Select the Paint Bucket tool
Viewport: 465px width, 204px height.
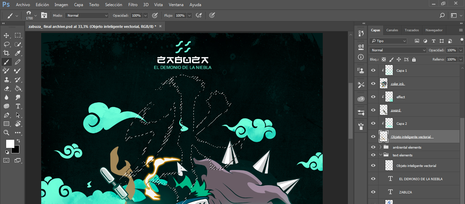tap(18, 88)
